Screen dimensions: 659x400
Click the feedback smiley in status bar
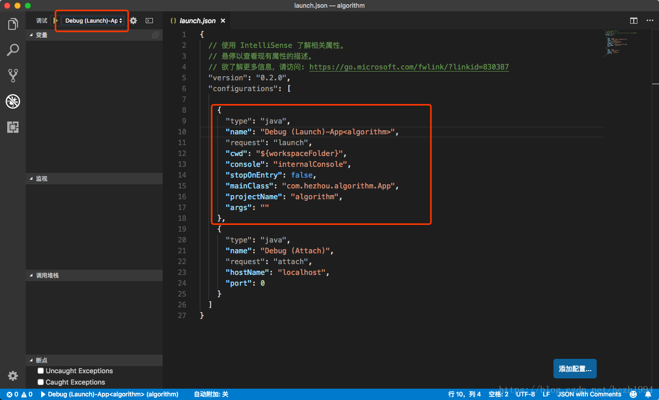[633, 394]
